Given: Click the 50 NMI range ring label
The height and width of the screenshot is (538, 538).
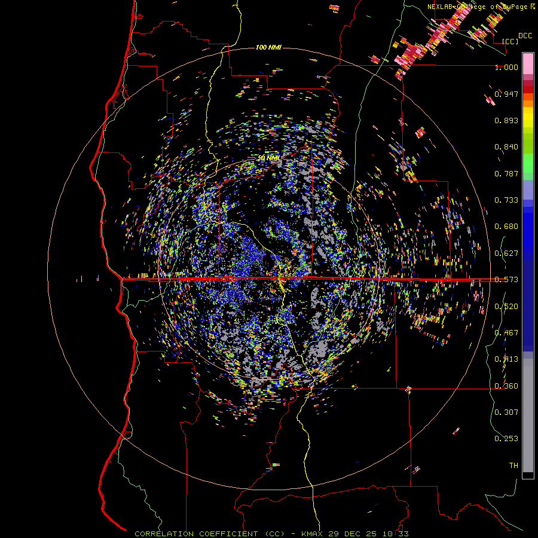Looking at the screenshot, I should pyautogui.click(x=268, y=158).
